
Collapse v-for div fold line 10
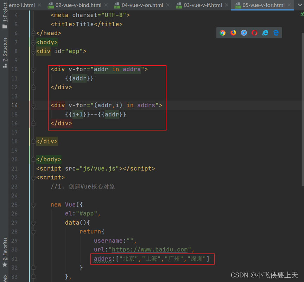33,69
